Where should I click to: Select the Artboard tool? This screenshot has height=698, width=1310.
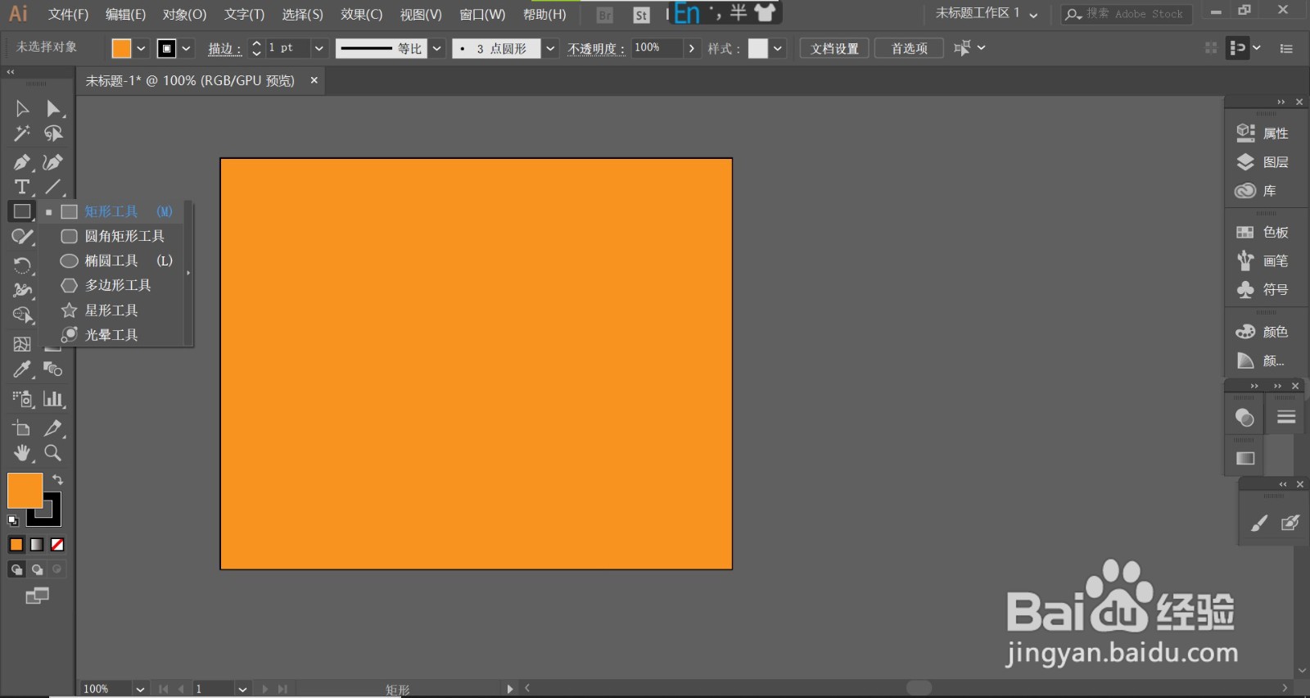click(22, 428)
